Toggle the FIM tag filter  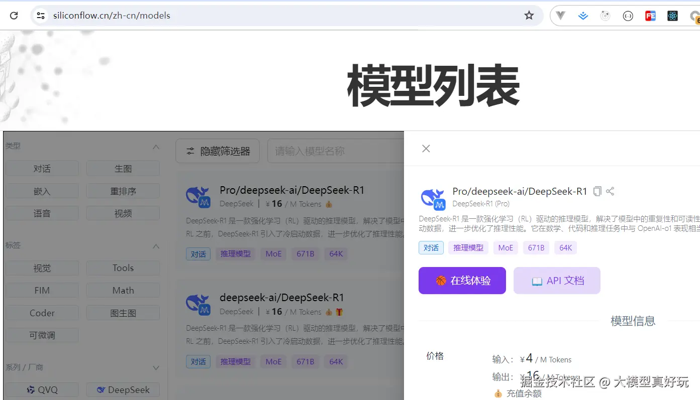click(42, 291)
